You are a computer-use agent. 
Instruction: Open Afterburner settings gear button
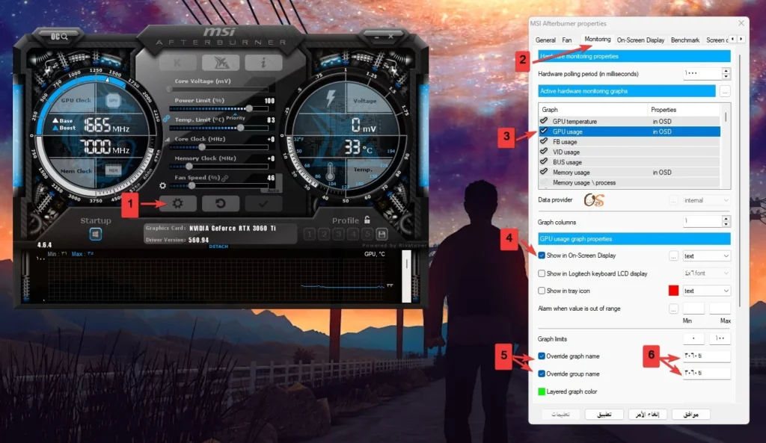(x=178, y=204)
